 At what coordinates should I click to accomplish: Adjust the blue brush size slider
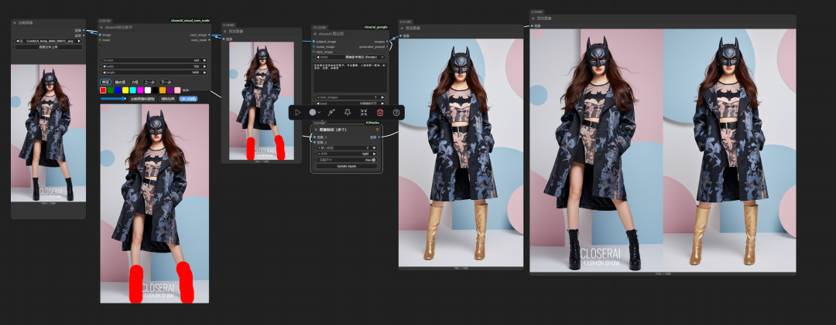[x=114, y=98]
